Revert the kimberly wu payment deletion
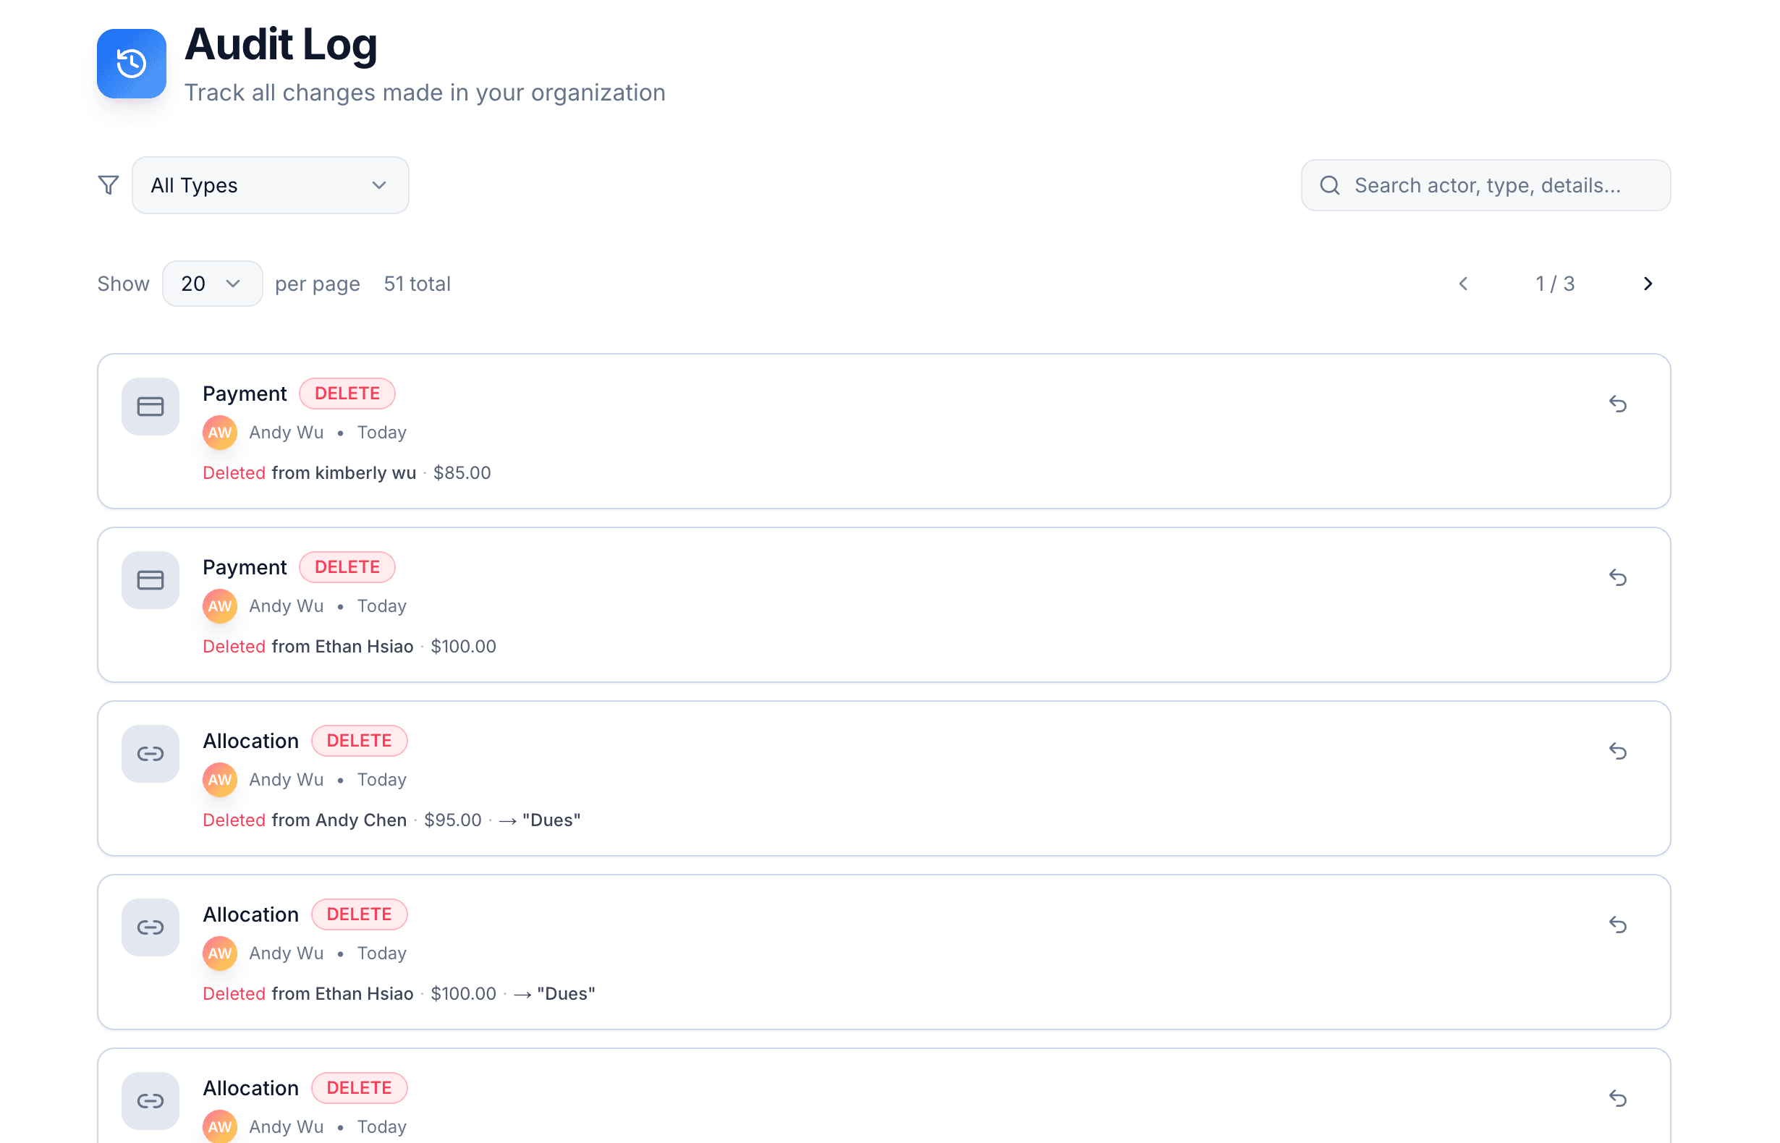The width and height of the screenshot is (1780, 1143). click(x=1619, y=404)
